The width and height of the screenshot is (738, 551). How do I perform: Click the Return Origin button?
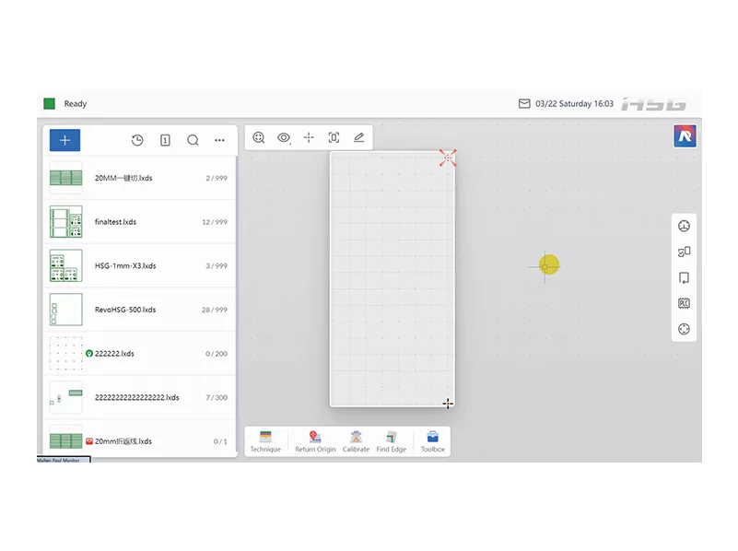point(315,441)
